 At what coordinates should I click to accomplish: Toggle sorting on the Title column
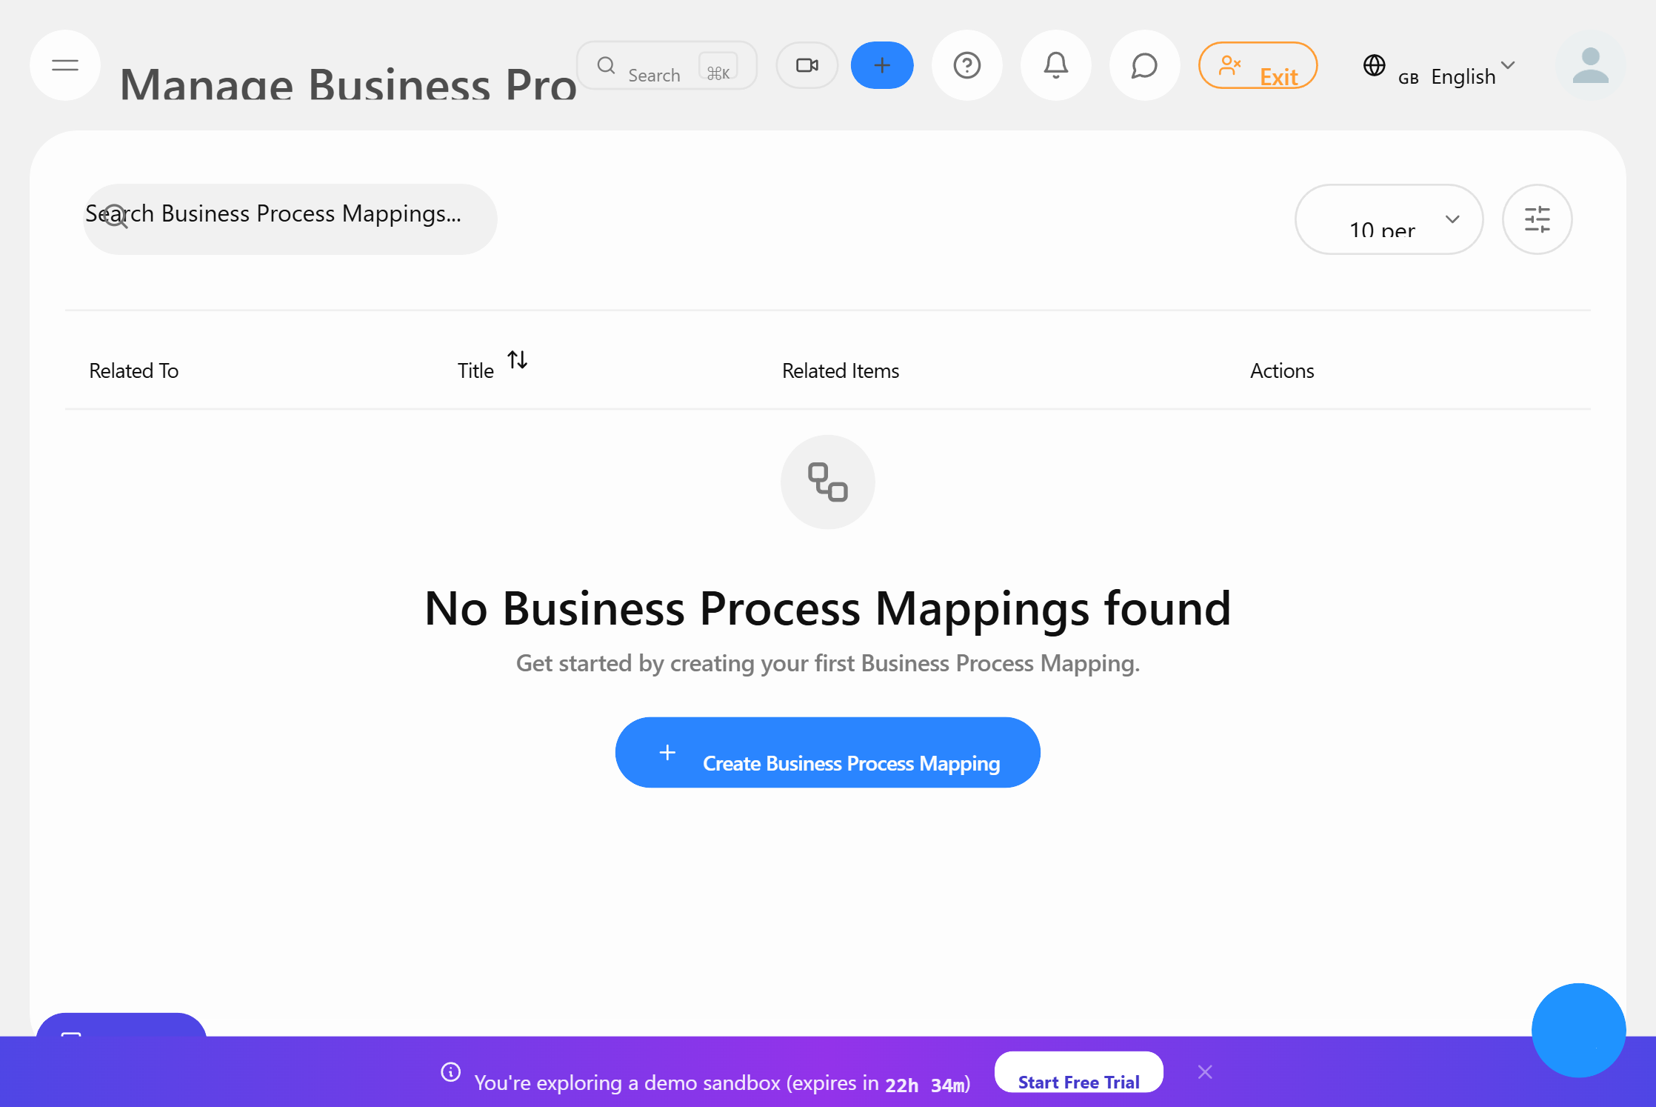pos(518,361)
